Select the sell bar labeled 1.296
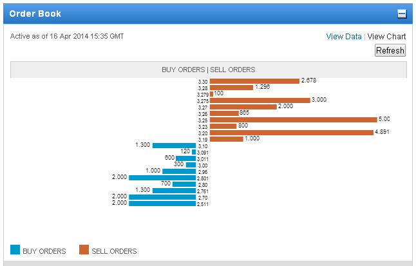416x266 pixels. tap(231, 88)
